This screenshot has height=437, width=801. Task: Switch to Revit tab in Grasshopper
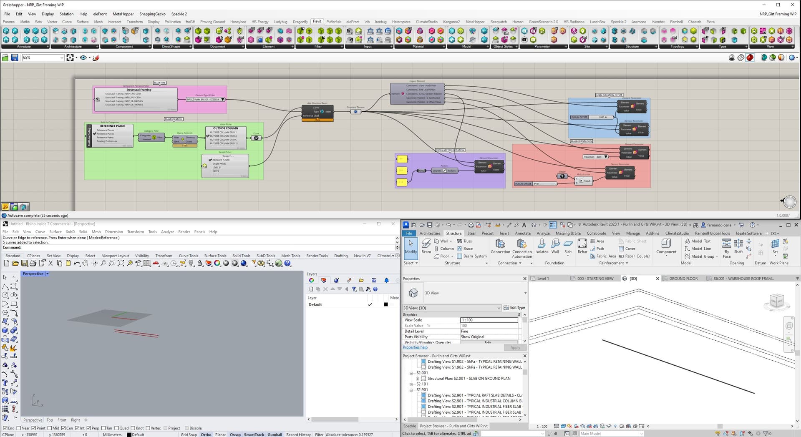317,21
